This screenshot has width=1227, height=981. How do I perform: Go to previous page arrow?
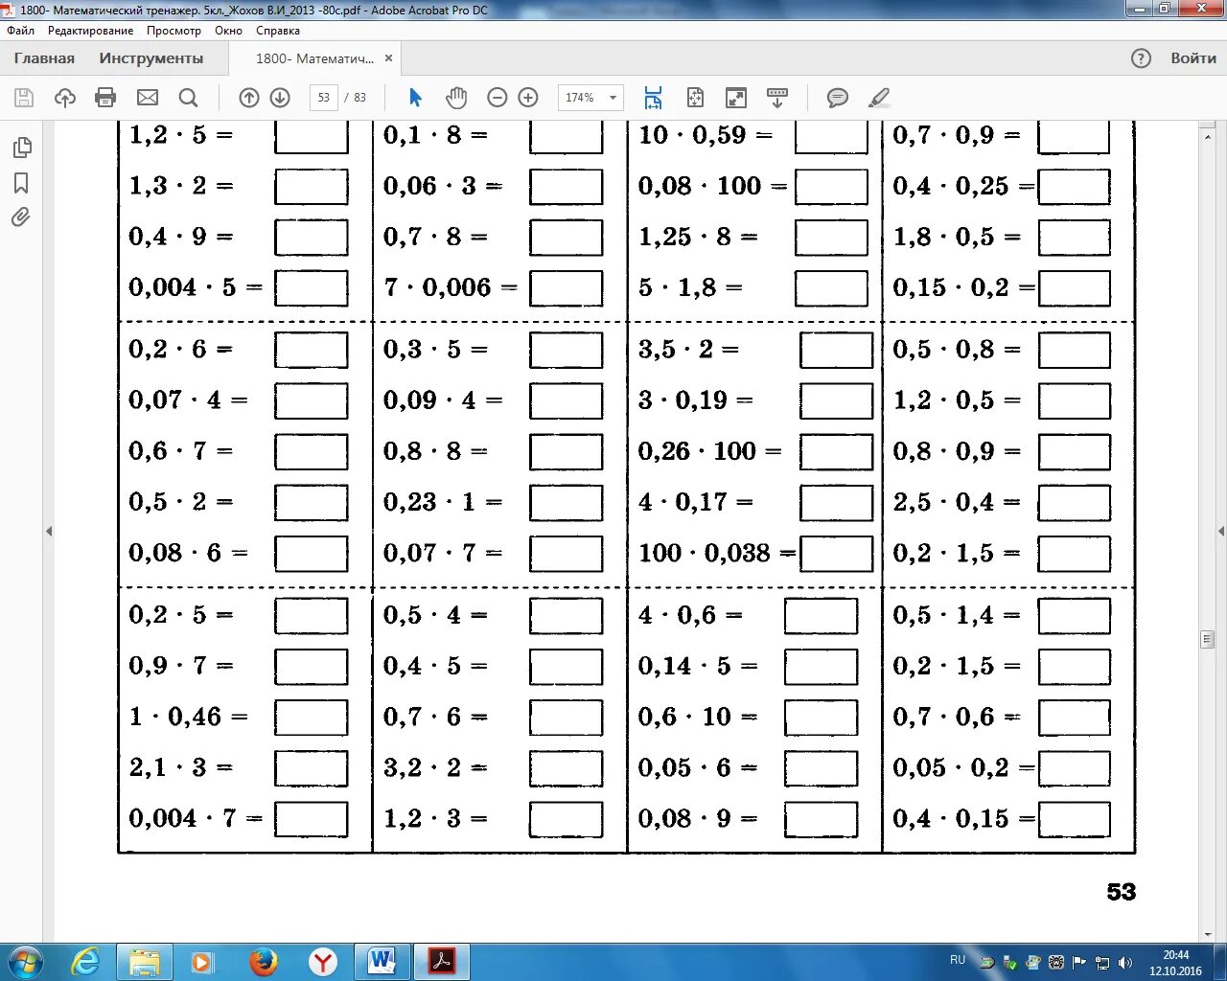[249, 98]
